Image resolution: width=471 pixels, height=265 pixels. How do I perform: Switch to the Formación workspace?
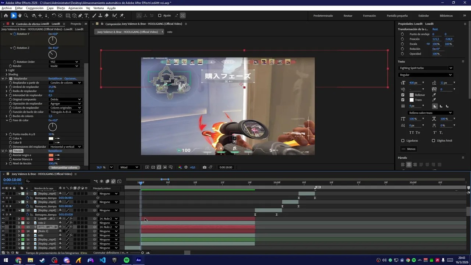pyautogui.click(x=369, y=16)
